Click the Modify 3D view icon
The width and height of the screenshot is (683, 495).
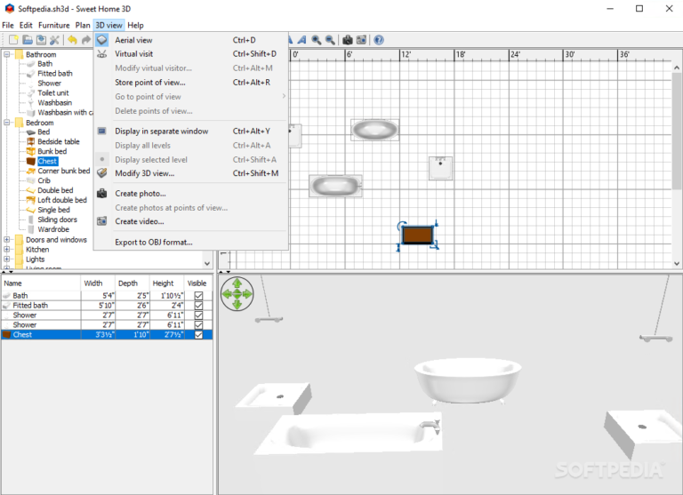[x=102, y=173]
